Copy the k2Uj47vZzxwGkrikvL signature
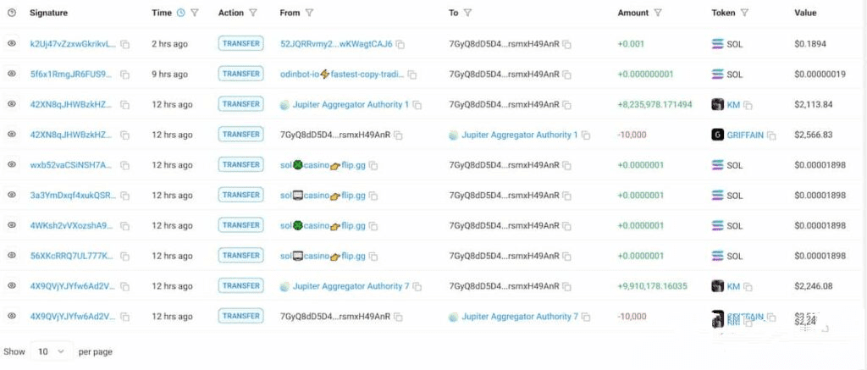The height and width of the screenshot is (370, 867). [x=124, y=44]
